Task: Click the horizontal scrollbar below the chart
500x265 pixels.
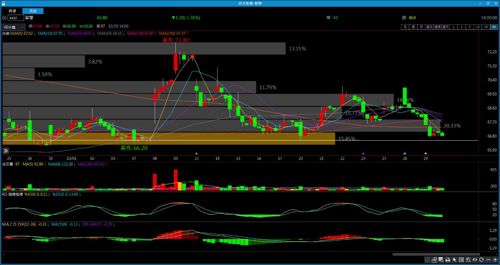Action: pos(436,254)
